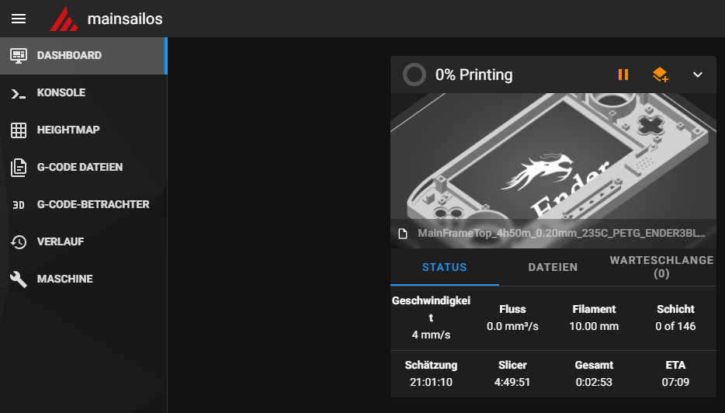Image resolution: width=725 pixels, height=413 pixels.
Task: Switch to the Status tab
Action: pyautogui.click(x=444, y=267)
